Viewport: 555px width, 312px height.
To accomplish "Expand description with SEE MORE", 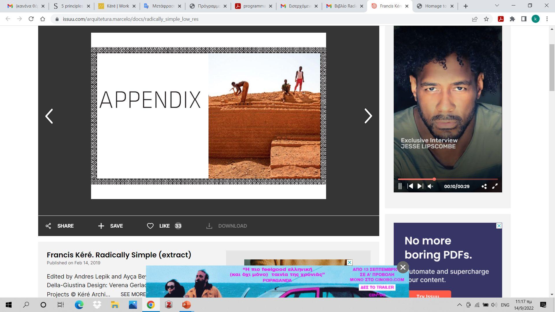I will (133, 294).
